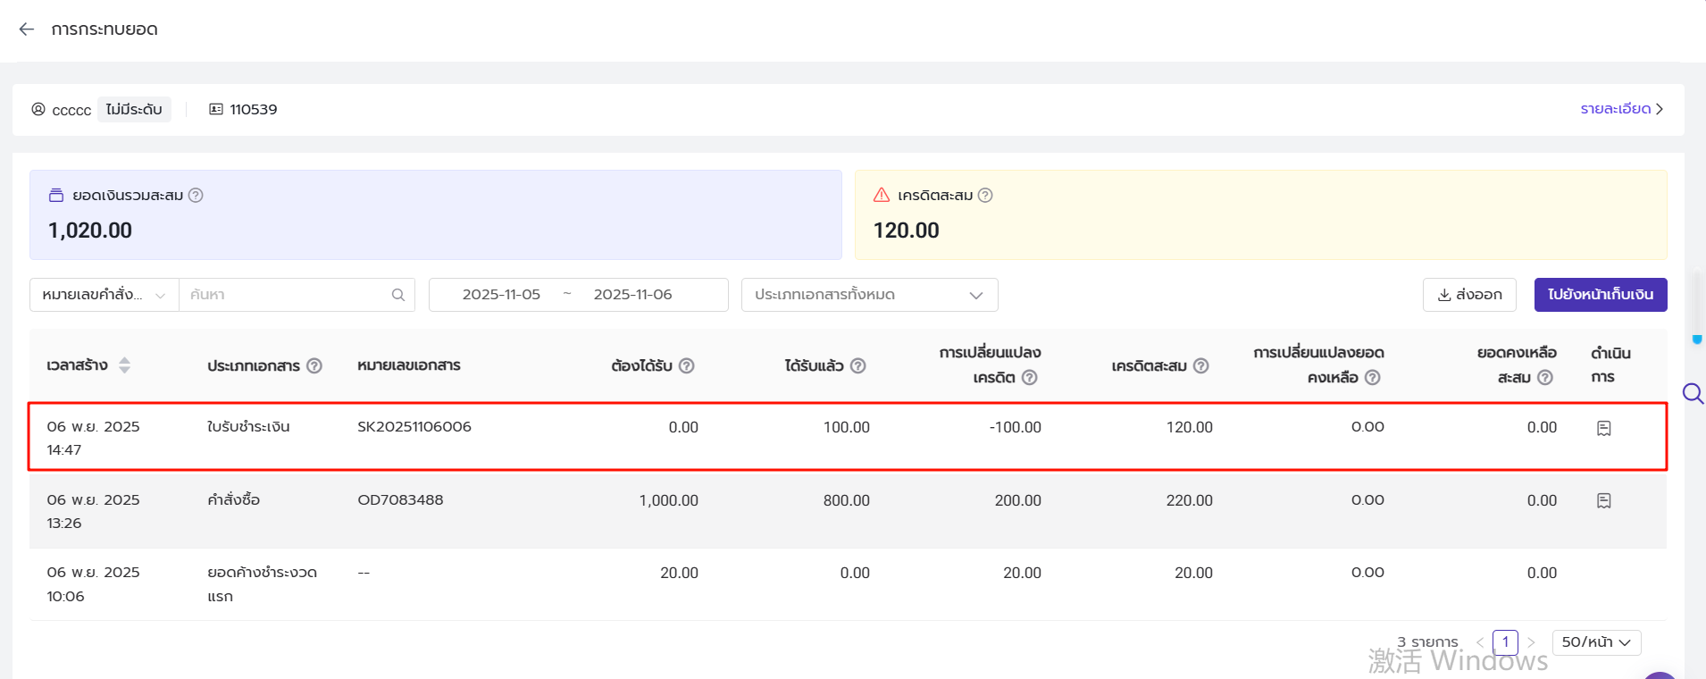Open receipt icon for SK20251106006 row
1706x679 pixels.
coord(1603,428)
